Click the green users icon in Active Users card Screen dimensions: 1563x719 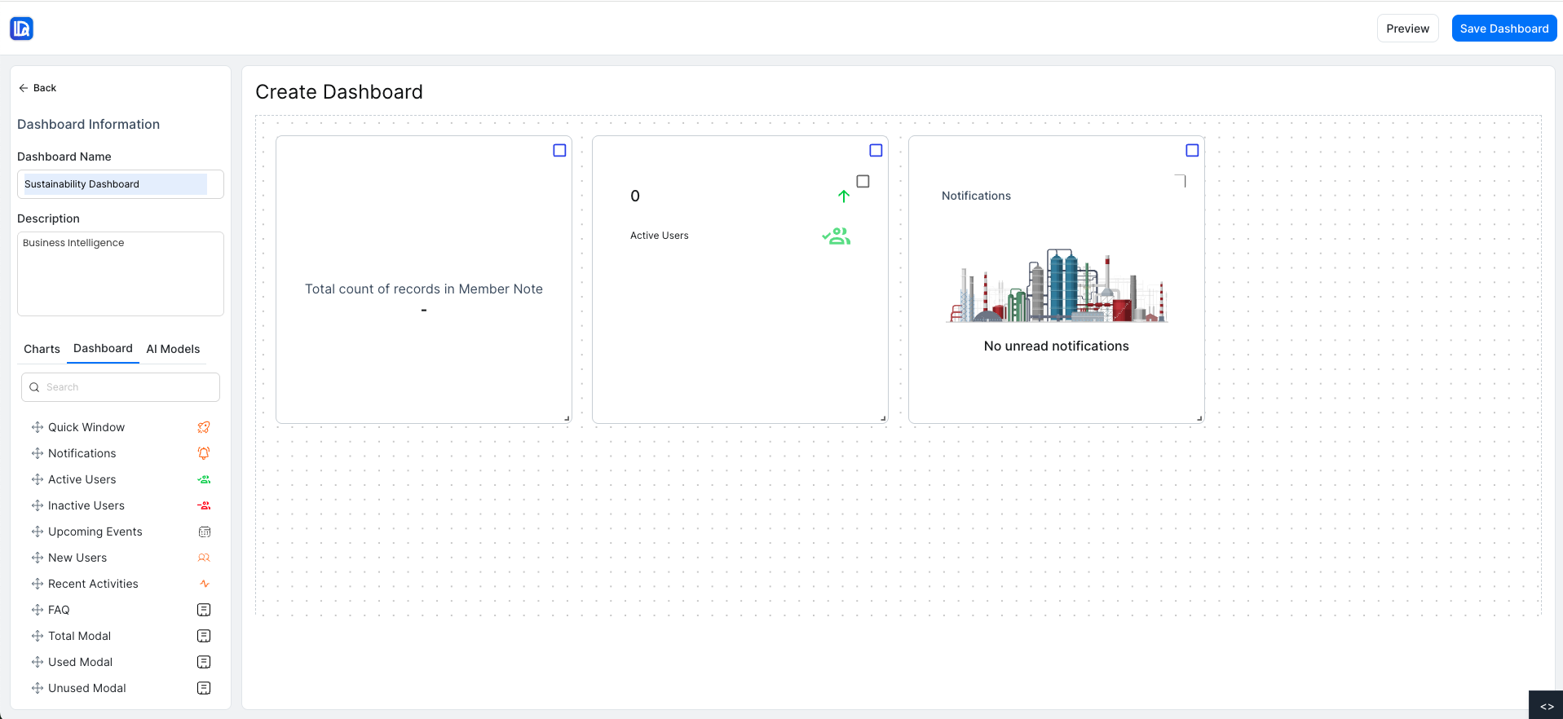point(837,236)
